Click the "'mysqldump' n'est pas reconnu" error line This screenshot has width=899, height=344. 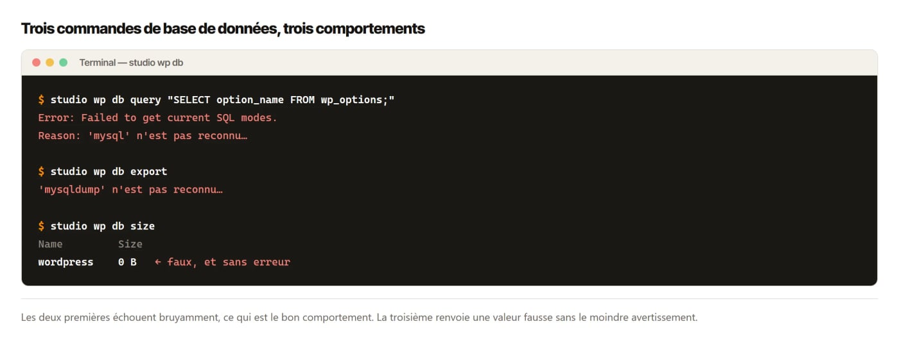(x=130, y=190)
